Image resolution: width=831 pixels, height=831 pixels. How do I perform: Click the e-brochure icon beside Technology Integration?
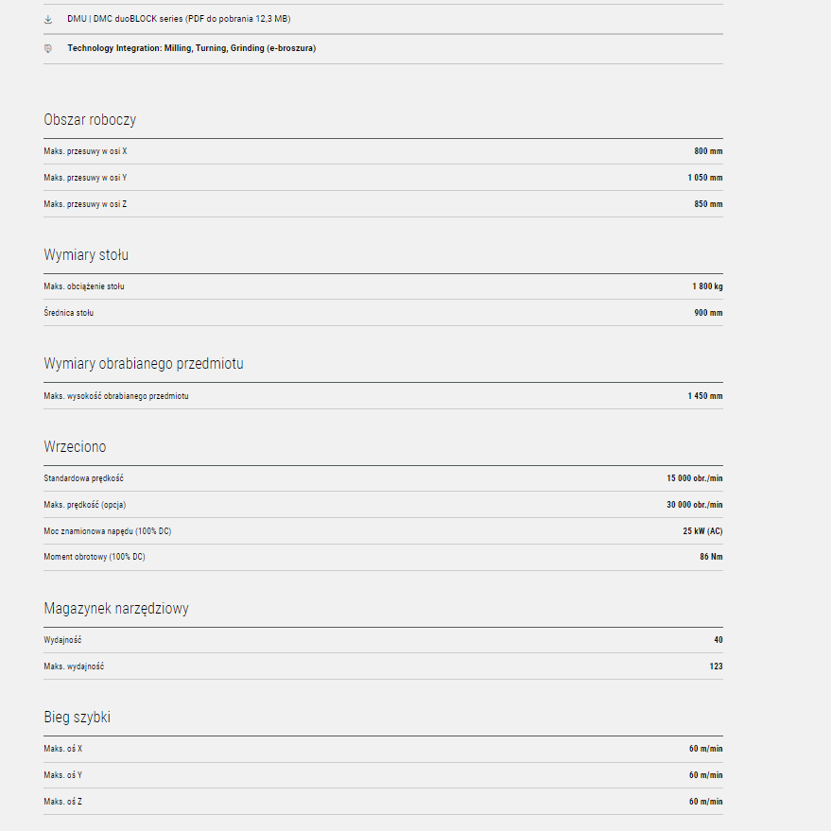48,48
